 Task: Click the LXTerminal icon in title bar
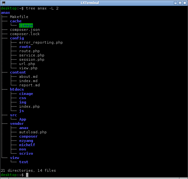pos(4,3)
